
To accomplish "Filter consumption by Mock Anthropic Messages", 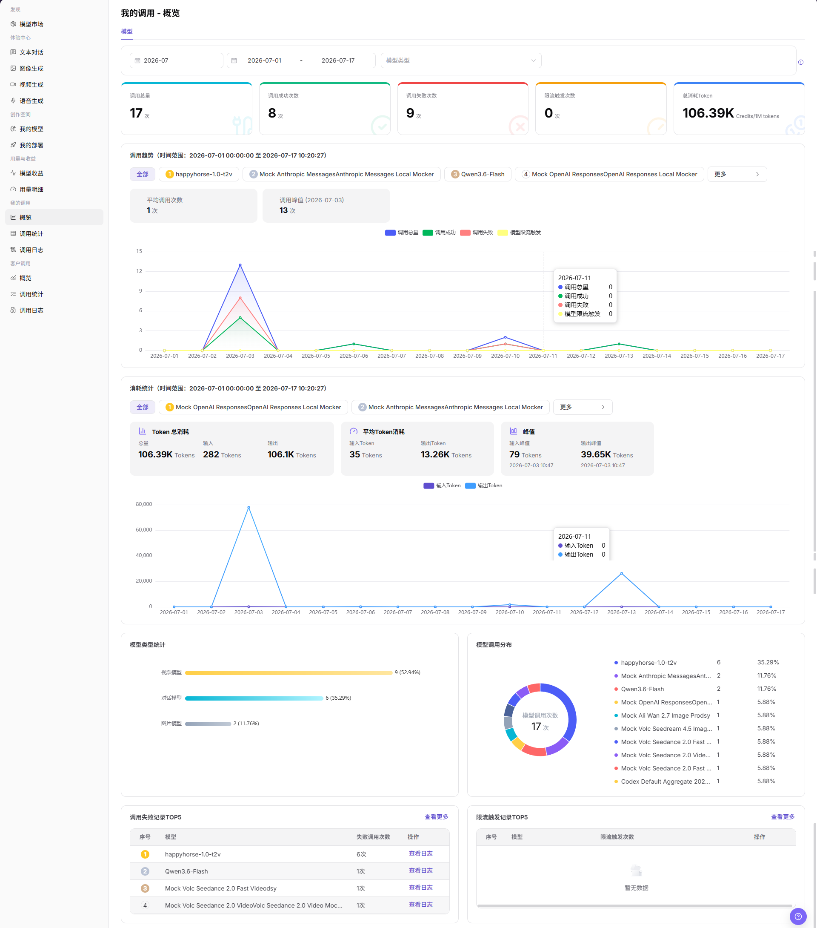I will (451, 407).
